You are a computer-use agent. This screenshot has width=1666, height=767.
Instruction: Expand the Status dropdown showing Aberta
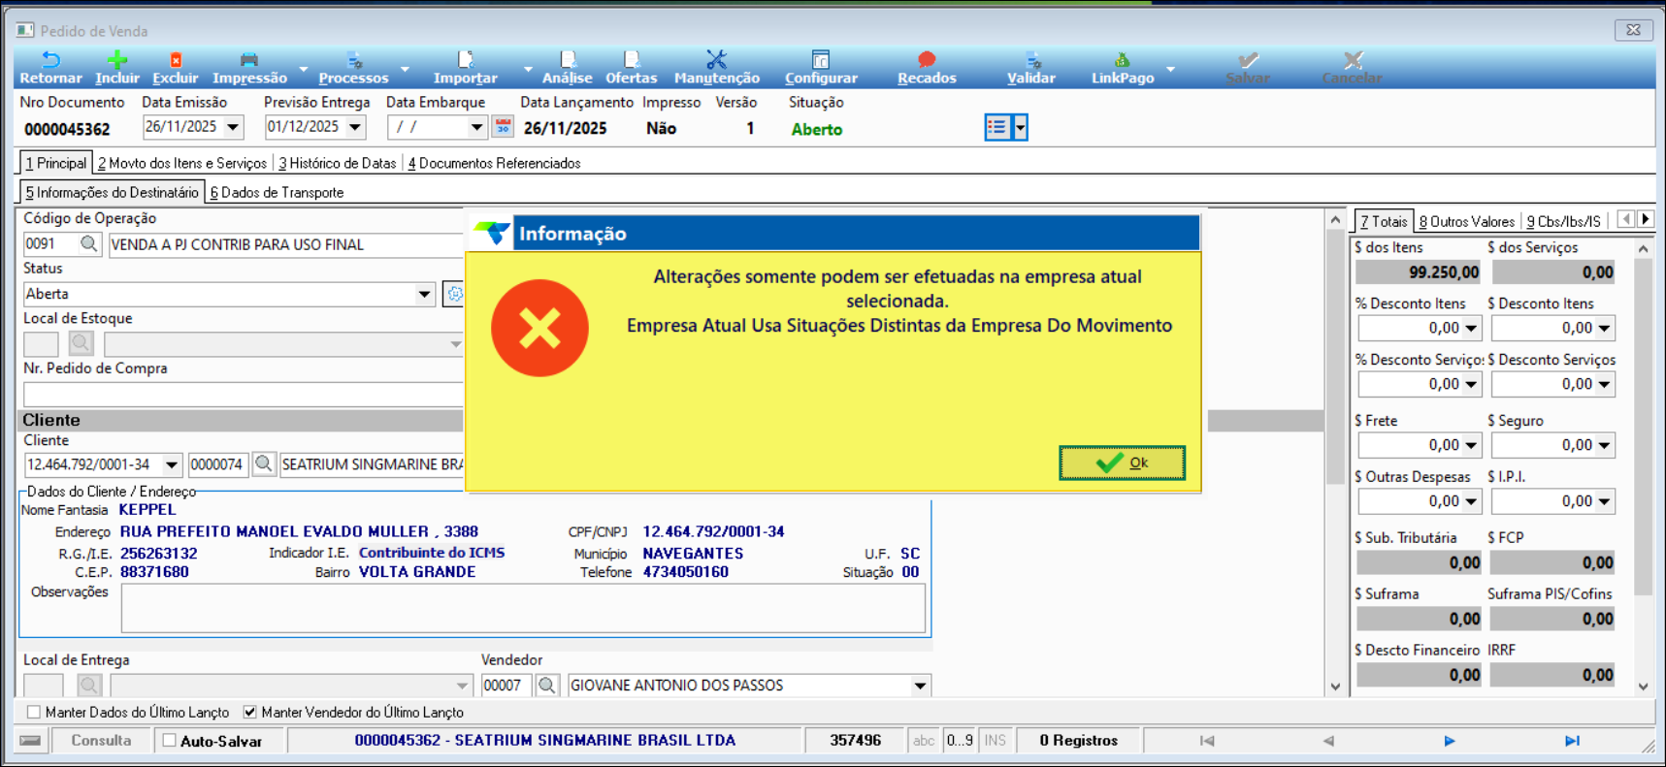click(424, 295)
